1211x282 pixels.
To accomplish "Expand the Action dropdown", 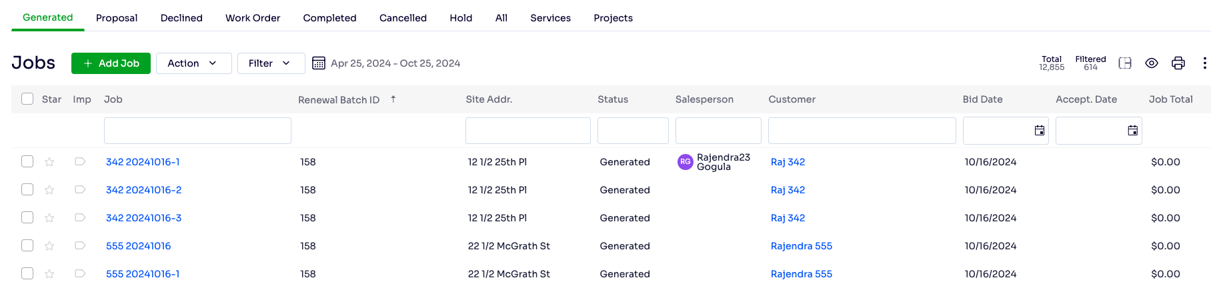I will coord(194,63).
